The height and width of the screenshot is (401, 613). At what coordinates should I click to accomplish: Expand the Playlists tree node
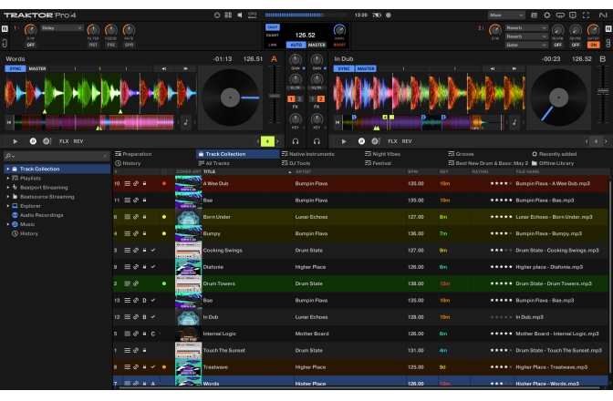coord(8,178)
